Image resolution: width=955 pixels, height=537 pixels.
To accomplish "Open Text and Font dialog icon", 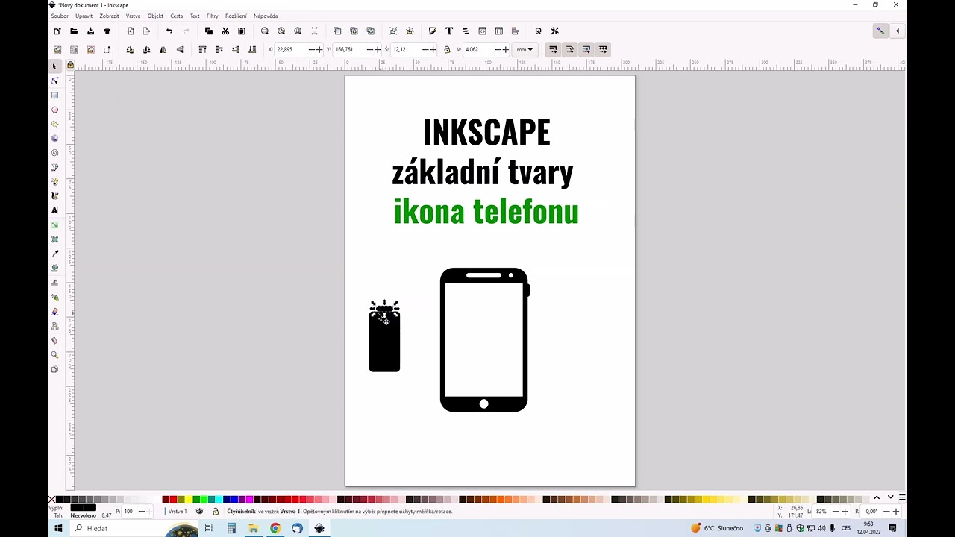I will pos(449,31).
